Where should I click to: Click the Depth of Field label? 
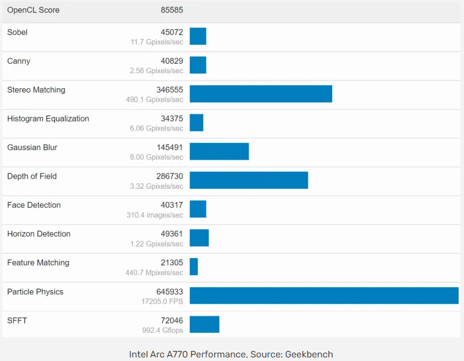(32, 176)
